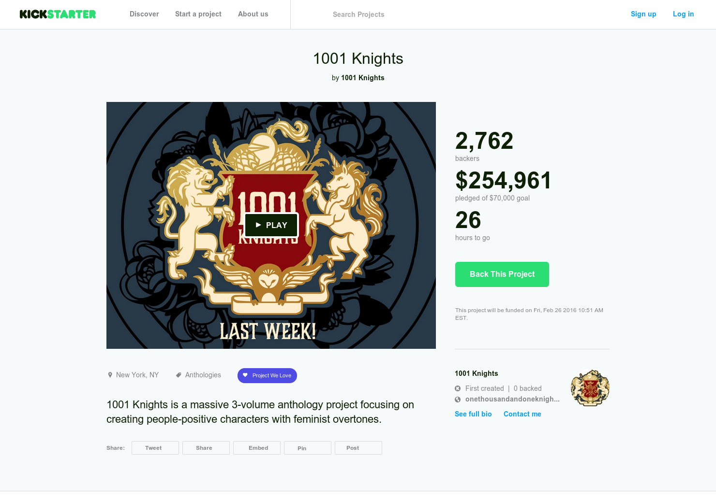This screenshot has width=716, height=501.
Task: Click the Embed share button
Action: pyautogui.click(x=256, y=448)
